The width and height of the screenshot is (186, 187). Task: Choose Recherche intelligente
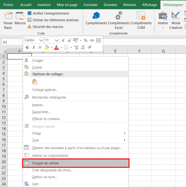[x=76, y=97]
